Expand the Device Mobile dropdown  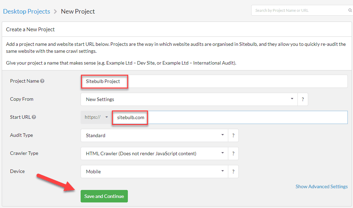pyautogui.click(x=154, y=172)
